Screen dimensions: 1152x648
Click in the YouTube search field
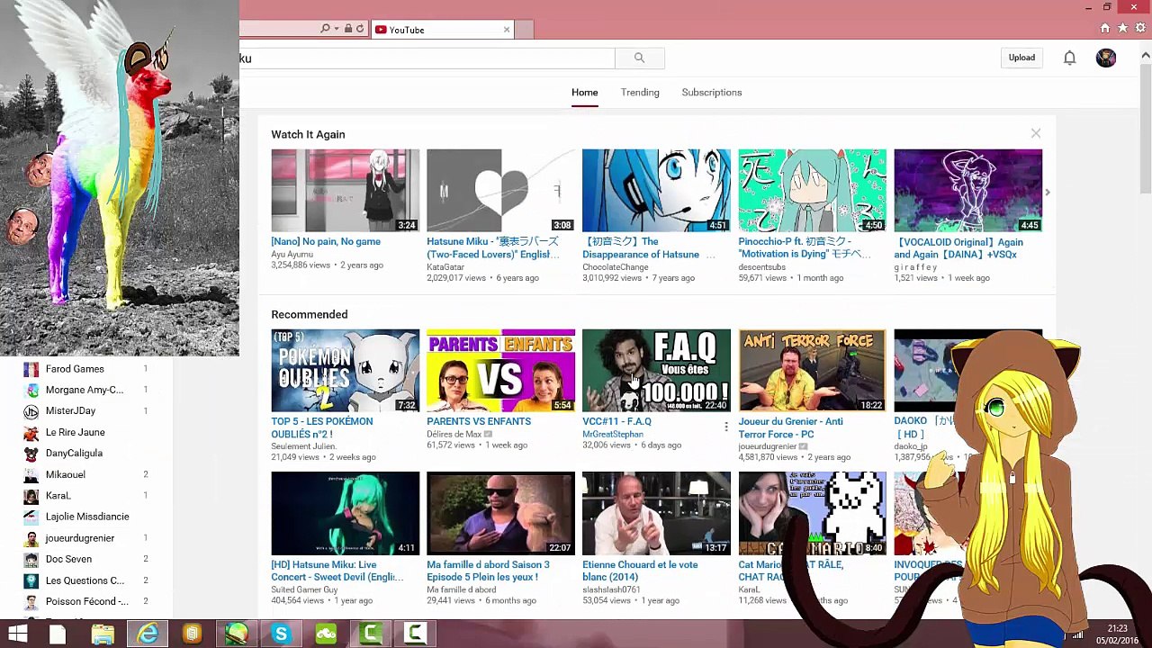pos(427,58)
